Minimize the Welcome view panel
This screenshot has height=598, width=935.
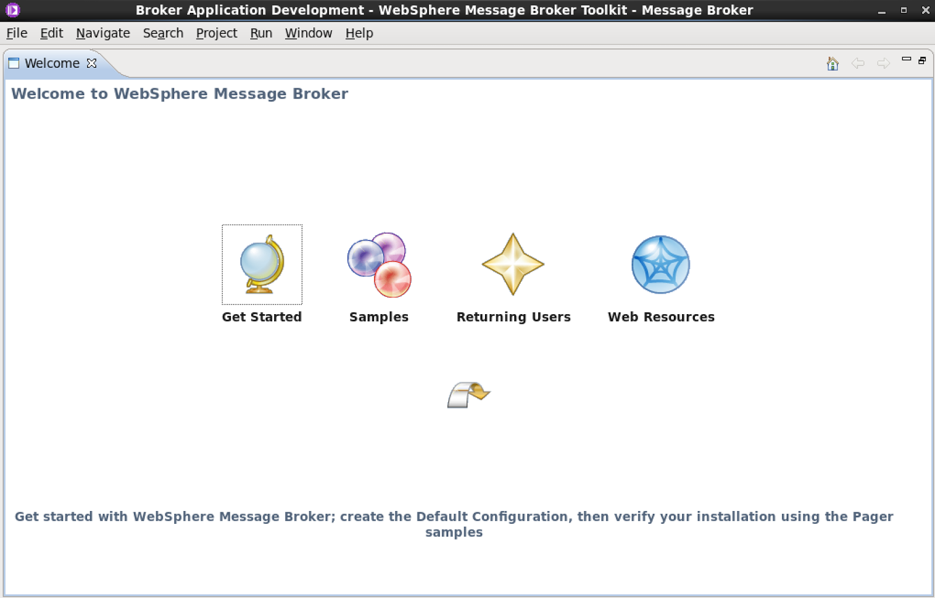(906, 59)
